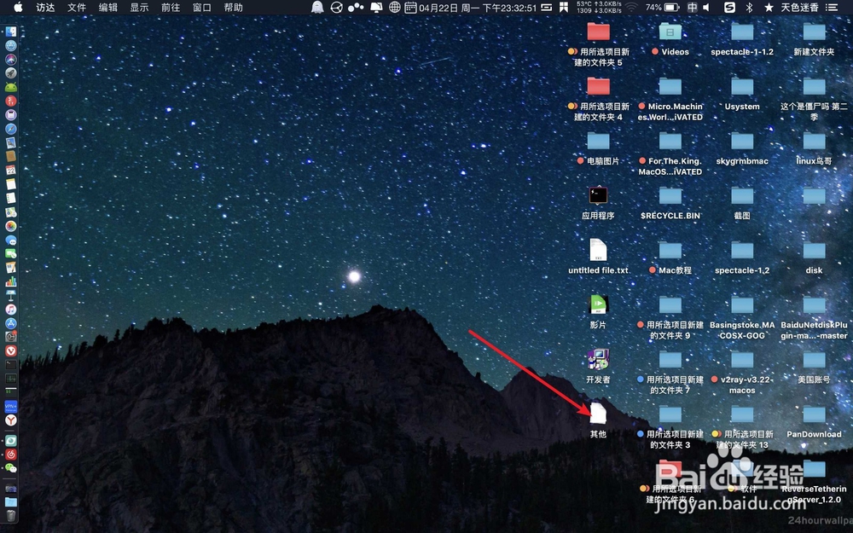Select the skygrmbmac folder
This screenshot has width=853, height=533.
click(x=742, y=147)
